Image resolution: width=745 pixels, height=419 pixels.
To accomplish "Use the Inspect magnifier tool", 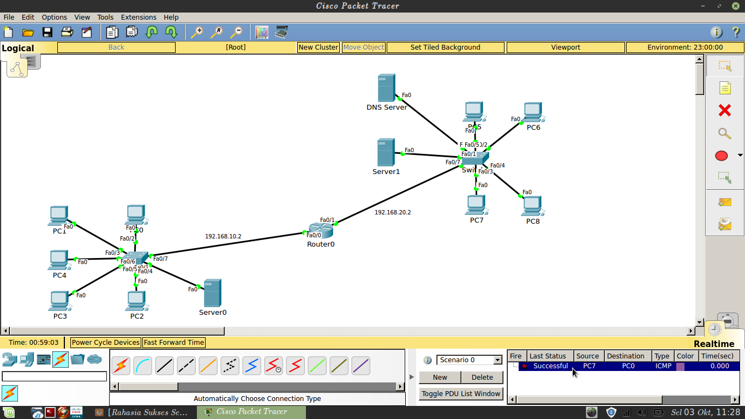I will pos(724,133).
